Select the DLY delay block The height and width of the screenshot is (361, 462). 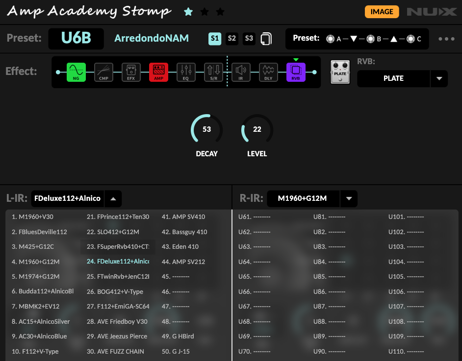point(268,72)
